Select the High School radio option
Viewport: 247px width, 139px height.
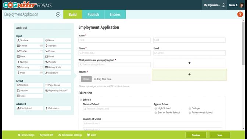(x=155, y=108)
